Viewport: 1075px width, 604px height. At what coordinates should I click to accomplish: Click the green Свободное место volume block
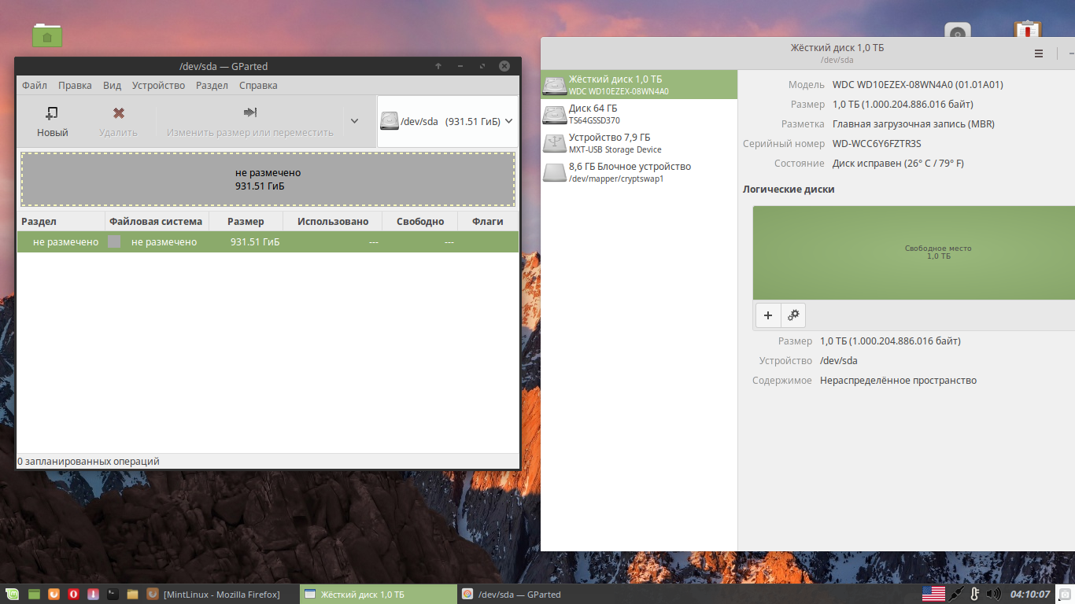click(x=913, y=252)
